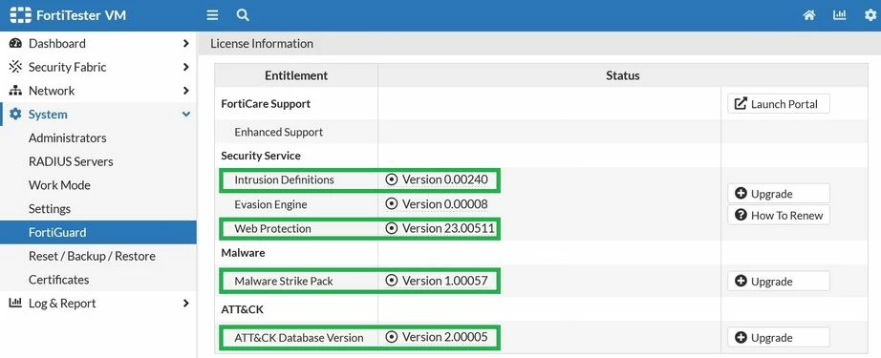Viewport: 881px width, 358px height.
Task: Click the Malware Strike Pack status icon
Action: [x=392, y=281]
